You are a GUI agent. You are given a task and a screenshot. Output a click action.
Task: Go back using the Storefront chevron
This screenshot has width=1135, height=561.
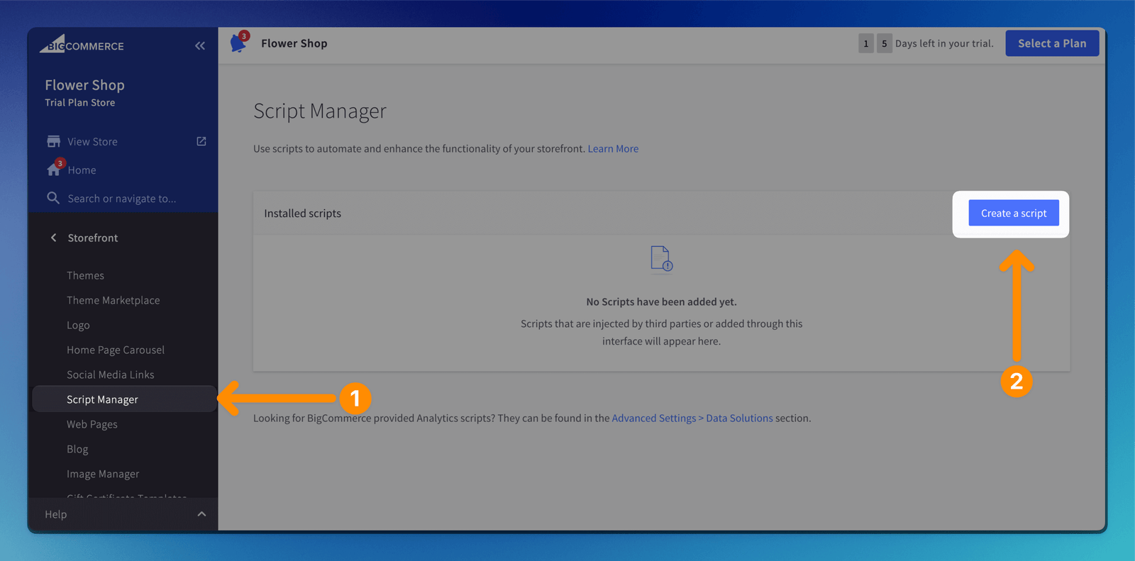coord(53,238)
